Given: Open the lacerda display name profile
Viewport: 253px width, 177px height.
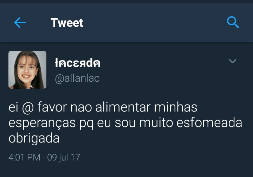Looking at the screenshot, I should [78, 63].
